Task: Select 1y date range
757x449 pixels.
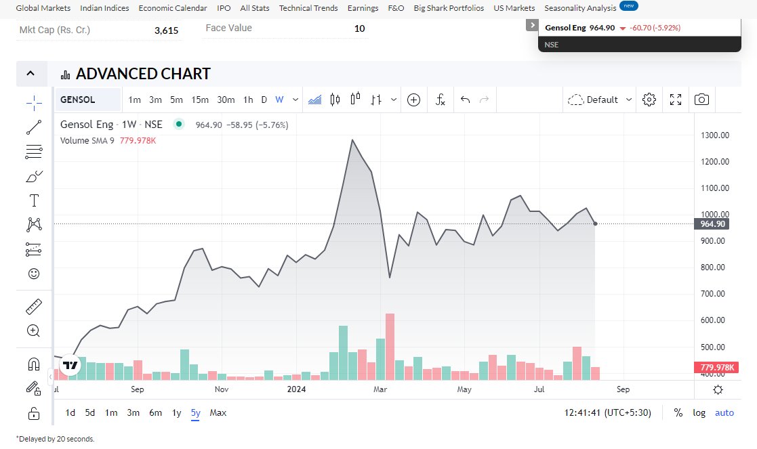Action: tap(177, 413)
